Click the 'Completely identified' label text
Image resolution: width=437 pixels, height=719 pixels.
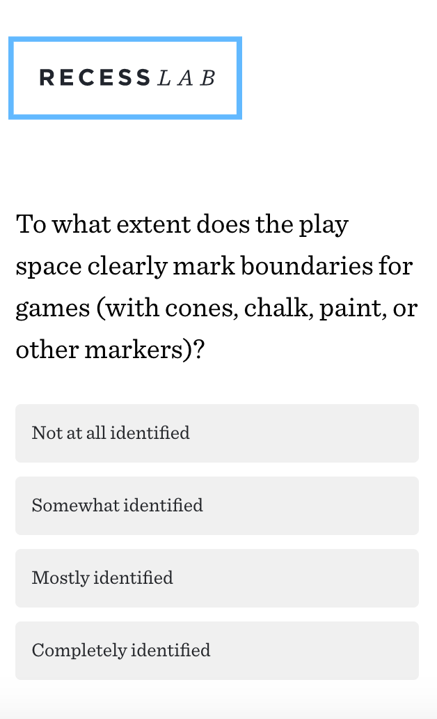pos(121,650)
